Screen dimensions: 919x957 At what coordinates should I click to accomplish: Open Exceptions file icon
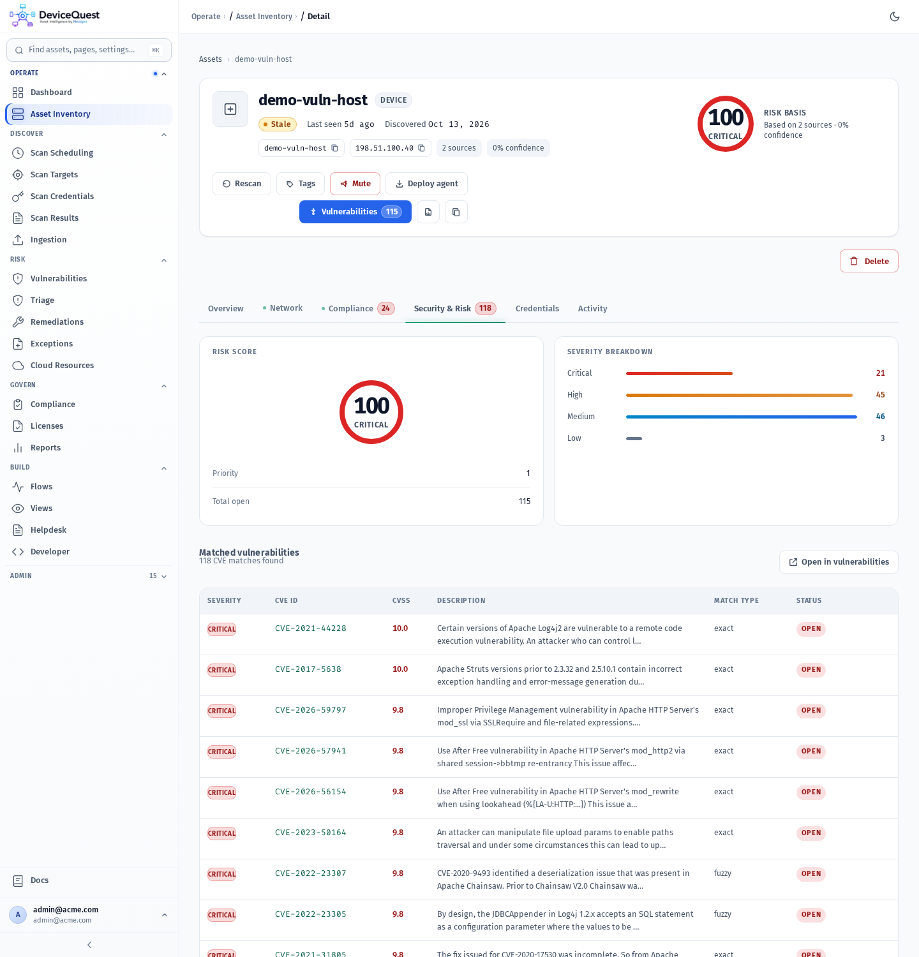tap(18, 344)
